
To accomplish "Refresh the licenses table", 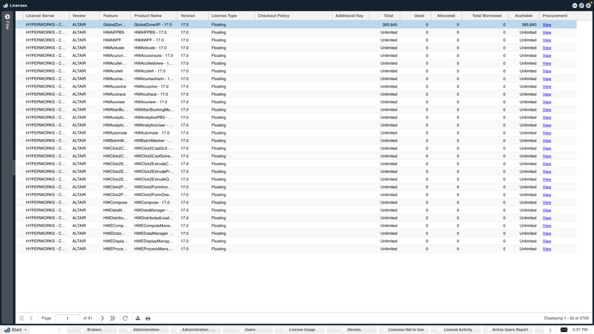I will (x=125, y=318).
